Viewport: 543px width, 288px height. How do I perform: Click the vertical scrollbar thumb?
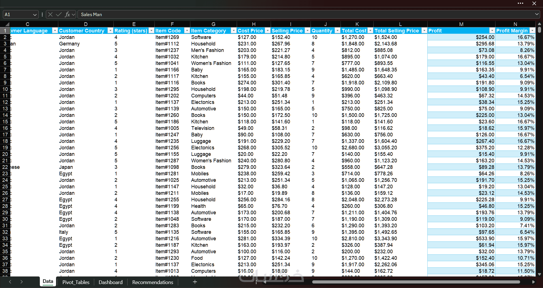point(539,30)
